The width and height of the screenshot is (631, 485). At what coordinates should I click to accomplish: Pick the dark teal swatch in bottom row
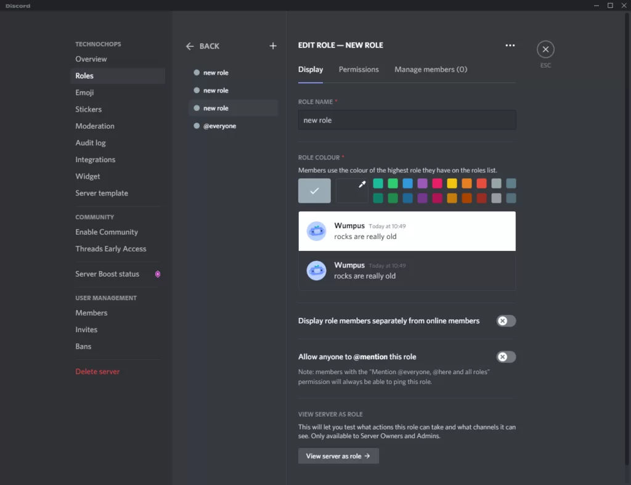[378, 198]
